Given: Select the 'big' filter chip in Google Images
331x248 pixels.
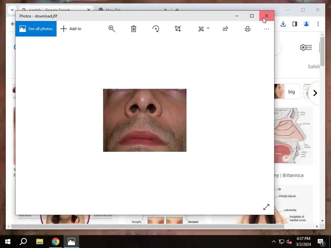Looking at the screenshot, I should (287, 91).
